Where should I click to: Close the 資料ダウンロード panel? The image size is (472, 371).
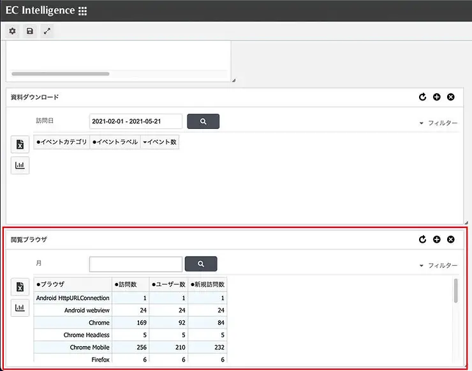(451, 97)
